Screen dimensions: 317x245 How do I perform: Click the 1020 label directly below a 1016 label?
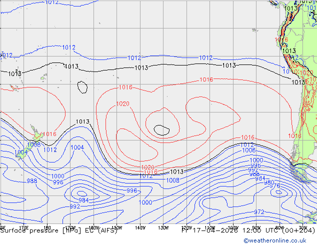pyautogui.click(x=122, y=103)
